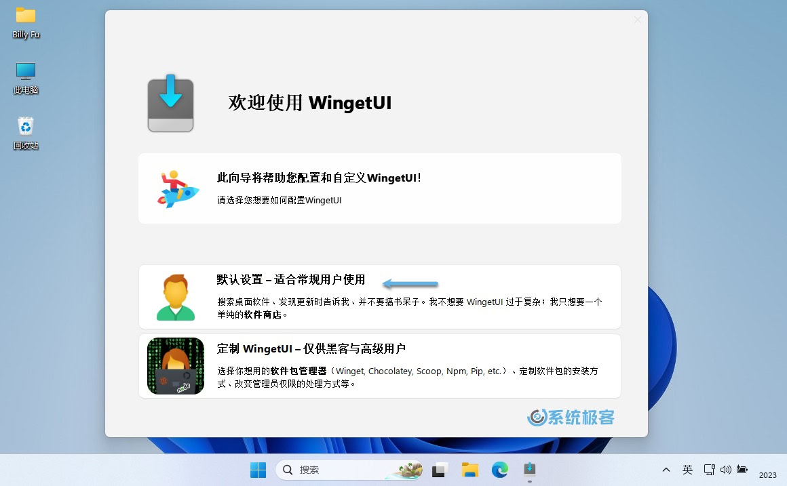Open the Billy Fu folder on the desktop
787x486 pixels.
click(25, 18)
